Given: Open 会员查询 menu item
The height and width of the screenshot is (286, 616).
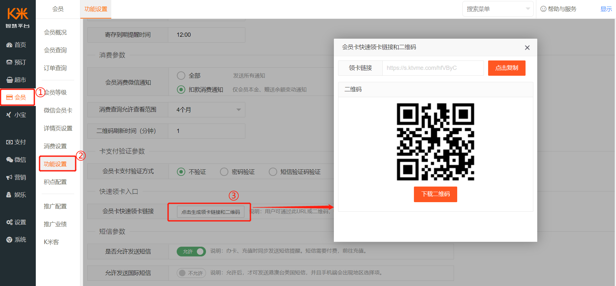Looking at the screenshot, I should (55, 50).
